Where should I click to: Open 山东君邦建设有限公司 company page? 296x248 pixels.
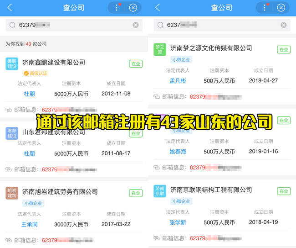click(54, 132)
